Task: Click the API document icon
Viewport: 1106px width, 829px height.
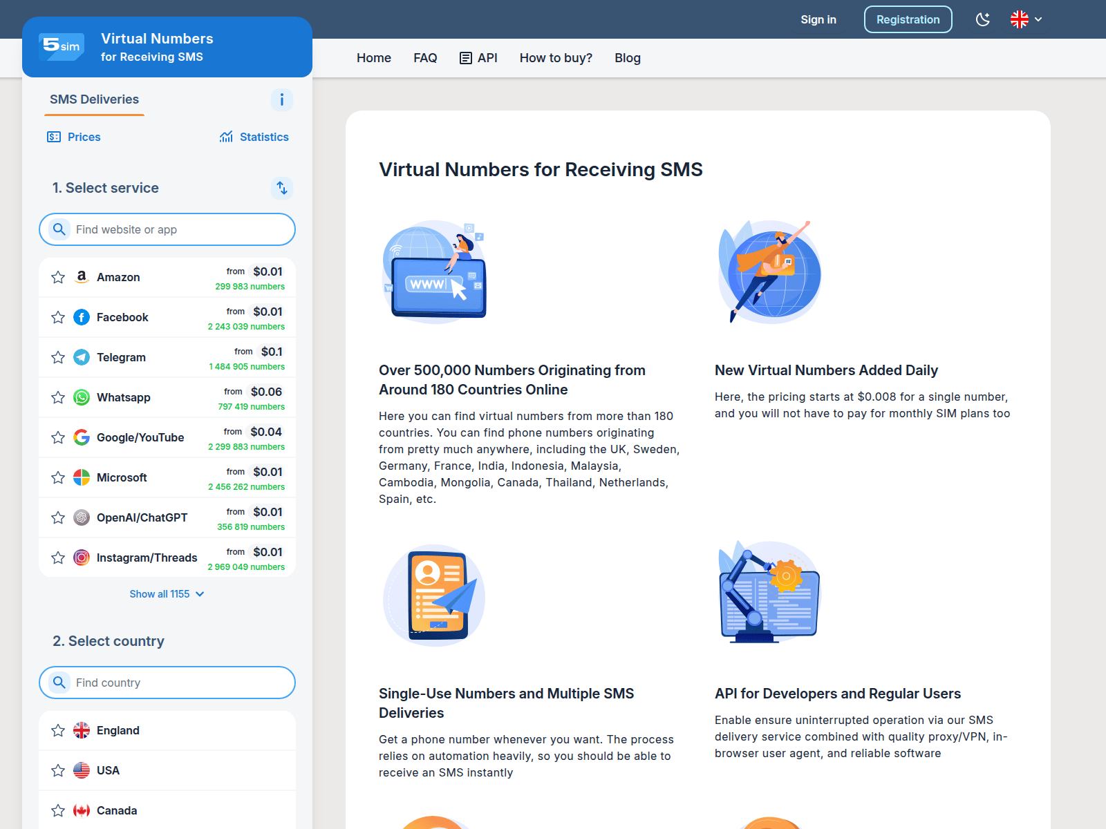Action: coord(466,58)
